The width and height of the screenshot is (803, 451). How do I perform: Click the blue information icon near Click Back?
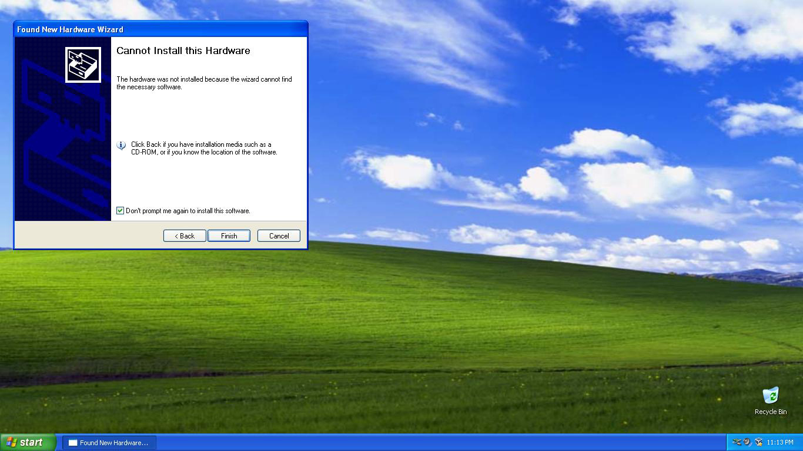(121, 145)
